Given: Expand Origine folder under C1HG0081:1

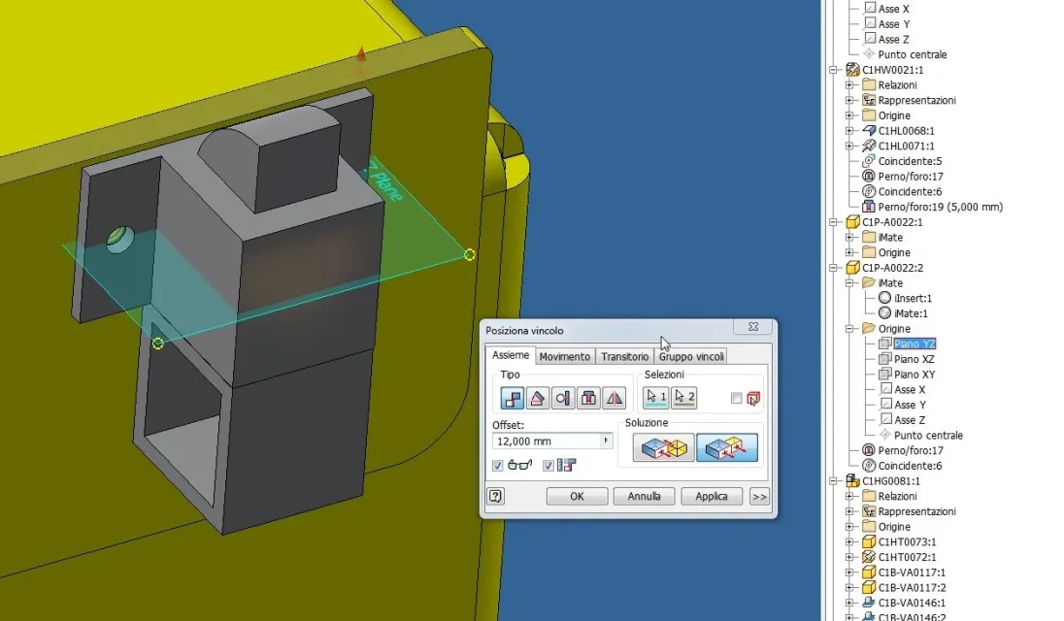Looking at the screenshot, I should click(849, 527).
